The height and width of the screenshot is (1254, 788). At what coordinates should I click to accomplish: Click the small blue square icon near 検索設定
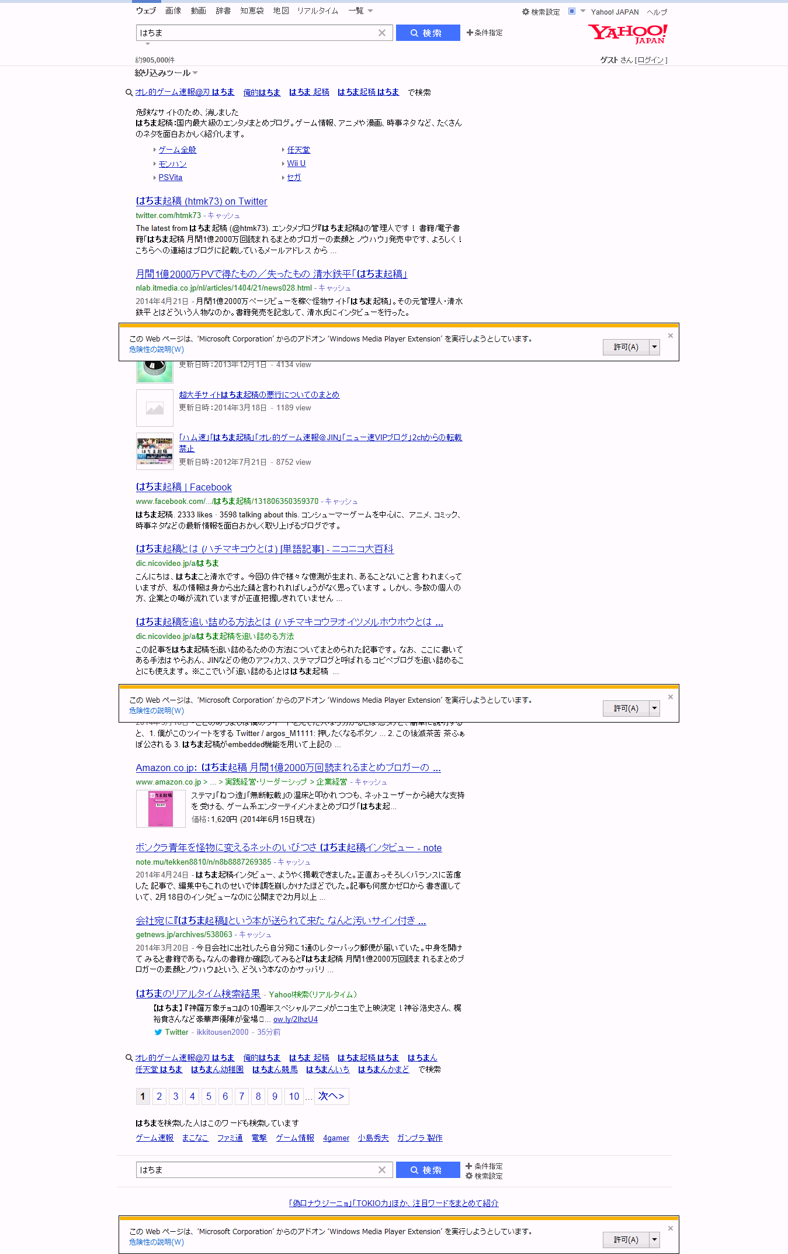pos(572,11)
